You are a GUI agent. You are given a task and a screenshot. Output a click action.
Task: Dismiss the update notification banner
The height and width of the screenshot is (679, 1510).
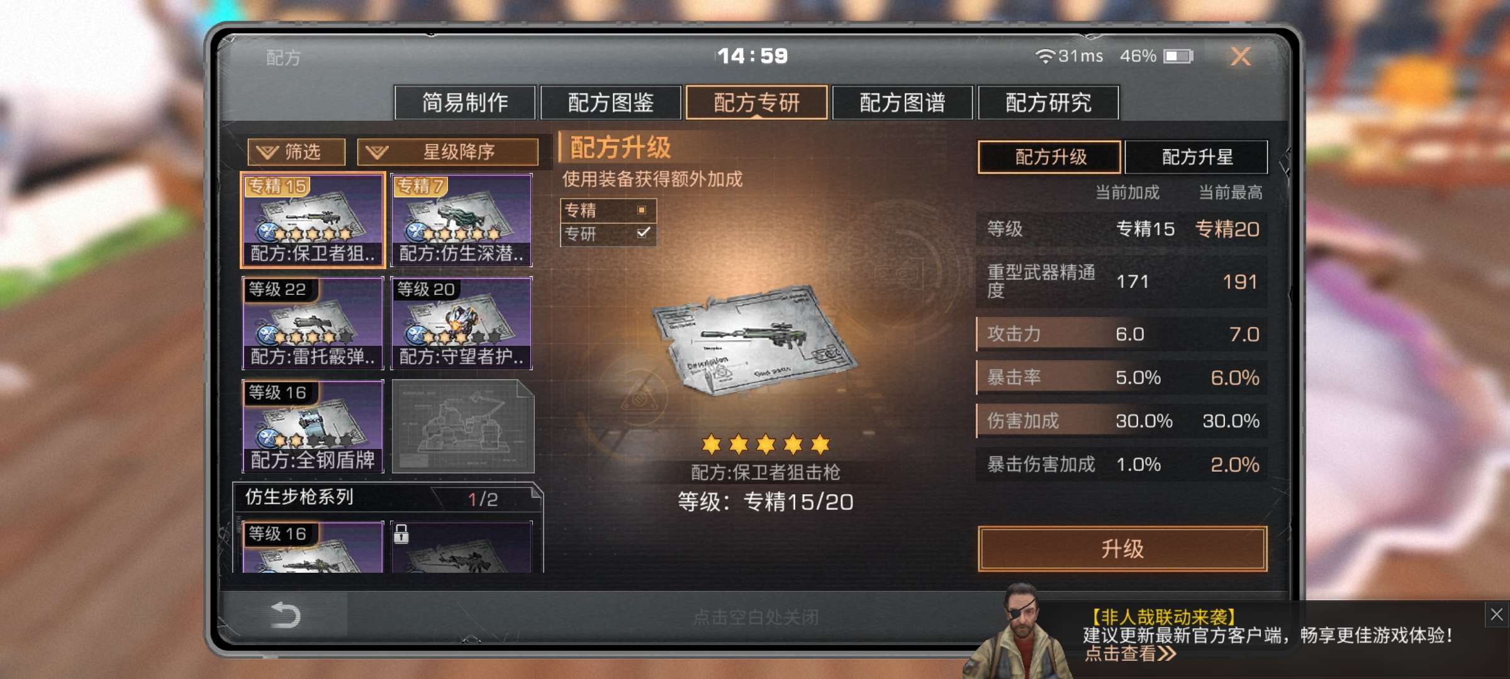[1496, 614]
